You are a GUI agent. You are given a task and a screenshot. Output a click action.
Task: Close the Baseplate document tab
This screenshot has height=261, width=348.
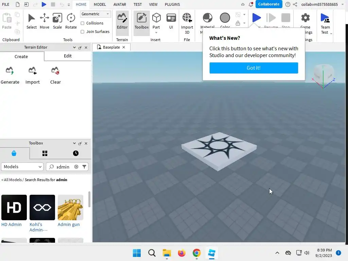[124, 47]
